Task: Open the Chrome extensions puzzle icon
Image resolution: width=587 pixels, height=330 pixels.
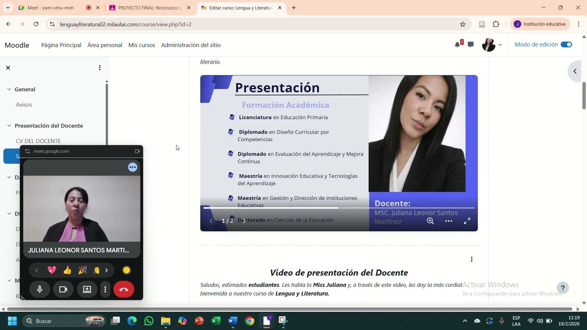Action: click(x=496, y=24)
